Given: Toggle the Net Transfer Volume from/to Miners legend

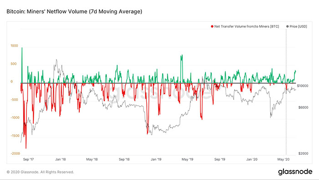Looking at the screenshot, I should coord(247,26).
